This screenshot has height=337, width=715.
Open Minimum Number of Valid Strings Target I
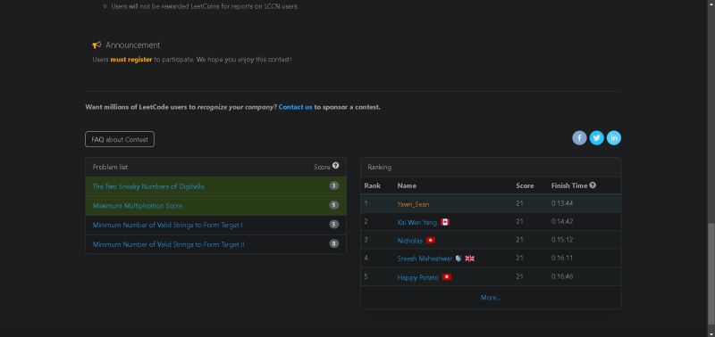click(x=167, y=226)
